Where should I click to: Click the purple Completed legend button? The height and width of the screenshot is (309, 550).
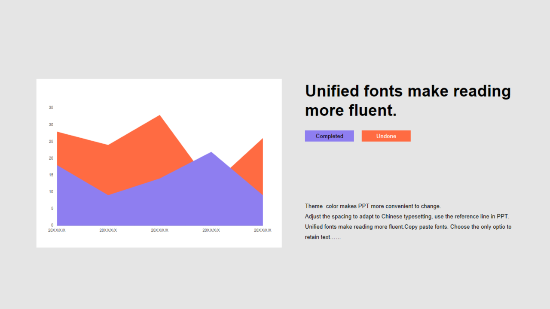coord(329,136)
